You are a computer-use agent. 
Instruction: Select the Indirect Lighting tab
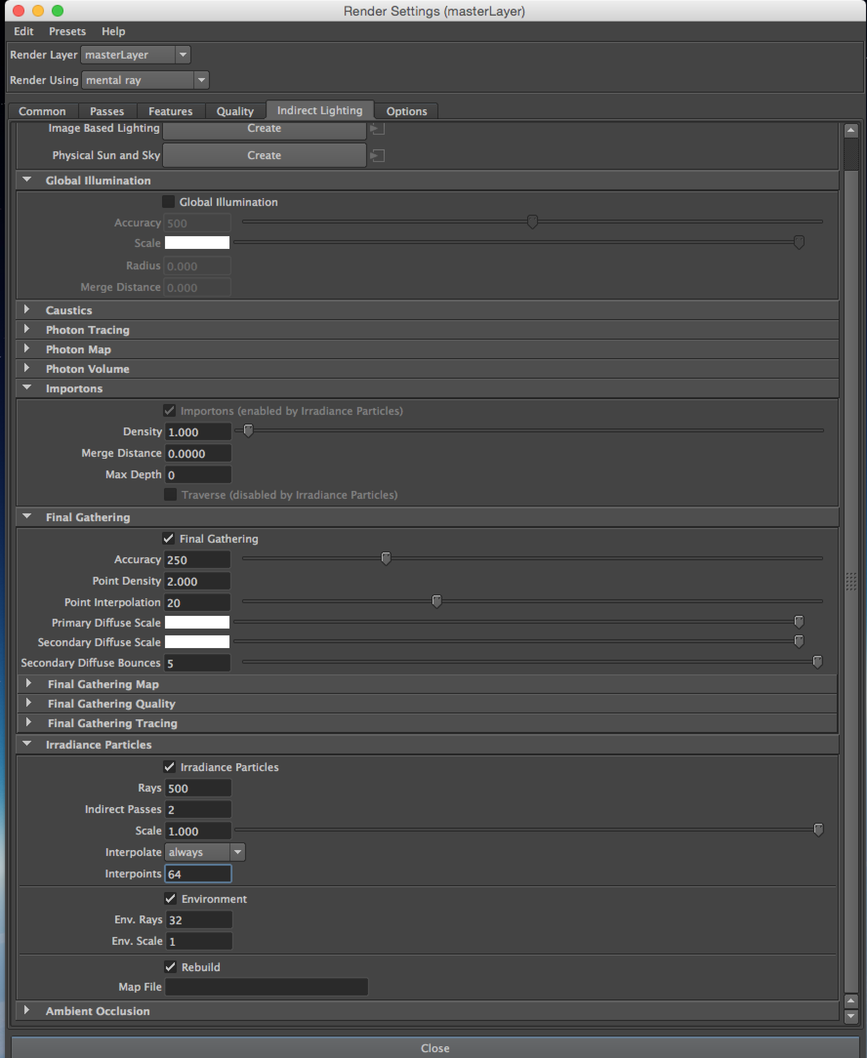tap(320, 110)
